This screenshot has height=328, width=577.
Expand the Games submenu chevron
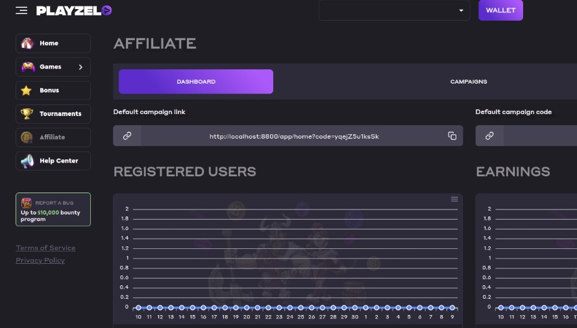(80, 67)
